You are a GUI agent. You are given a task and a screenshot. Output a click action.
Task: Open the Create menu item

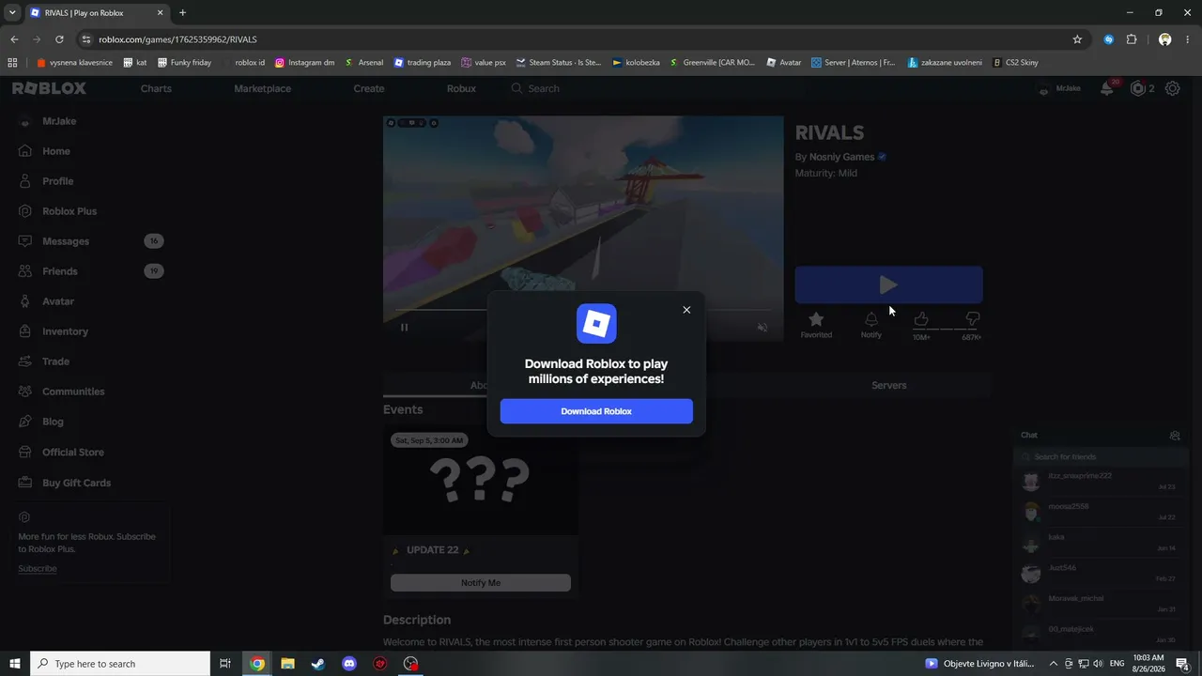pos(369,88)
